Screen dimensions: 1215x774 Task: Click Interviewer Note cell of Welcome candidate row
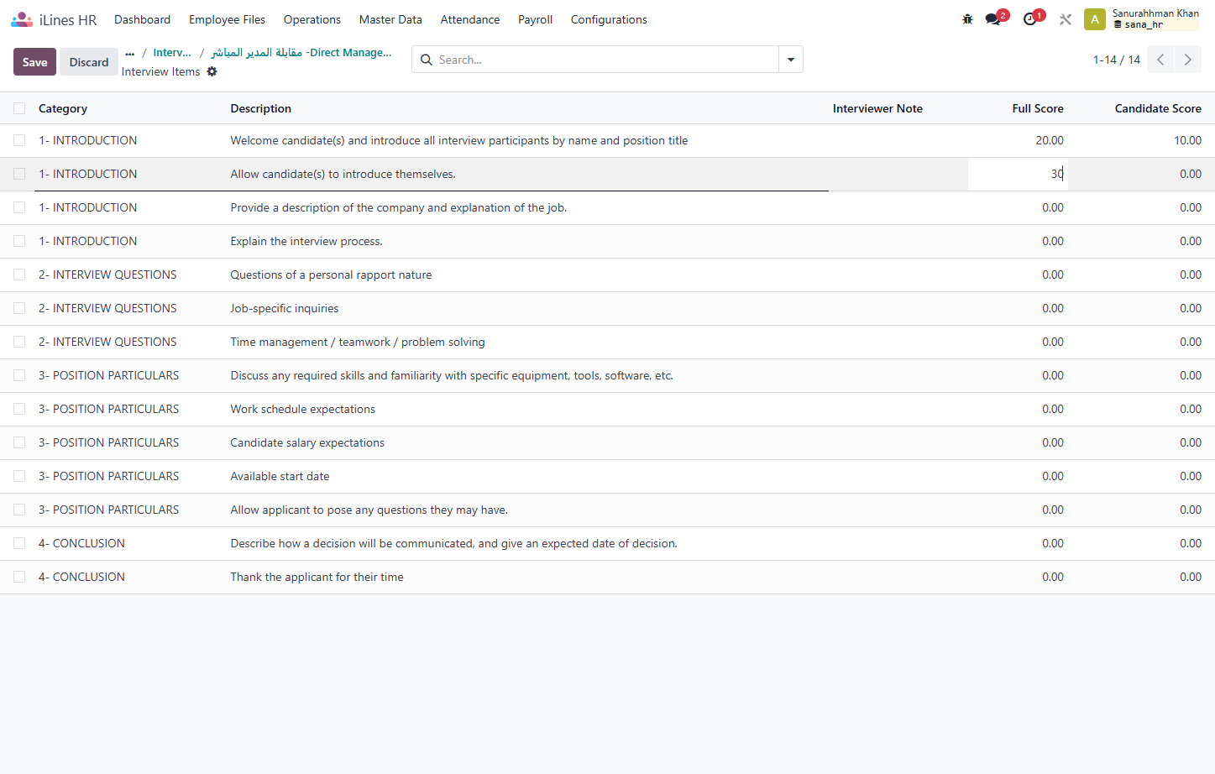898,140
